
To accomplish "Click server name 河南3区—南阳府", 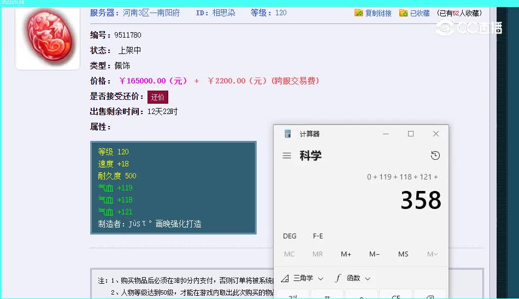I will [151, 13].
